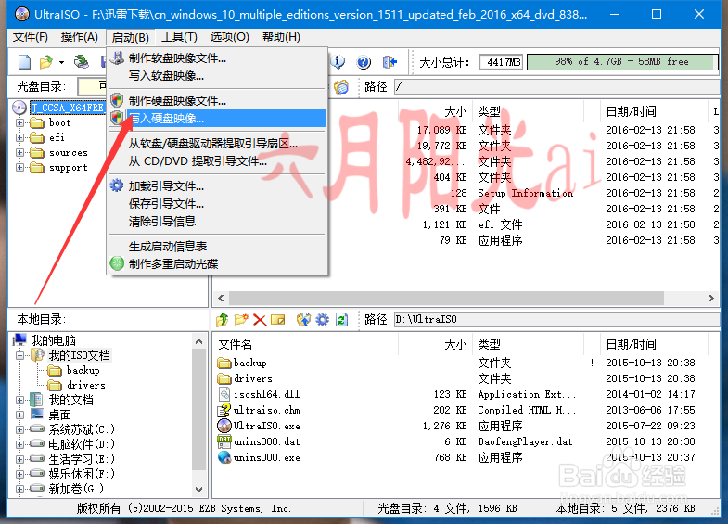The image size is (728, 524).
Task: Collapse the 我的ISO文档 tree node
Action: pyautogui.click(x=20, y=355)
